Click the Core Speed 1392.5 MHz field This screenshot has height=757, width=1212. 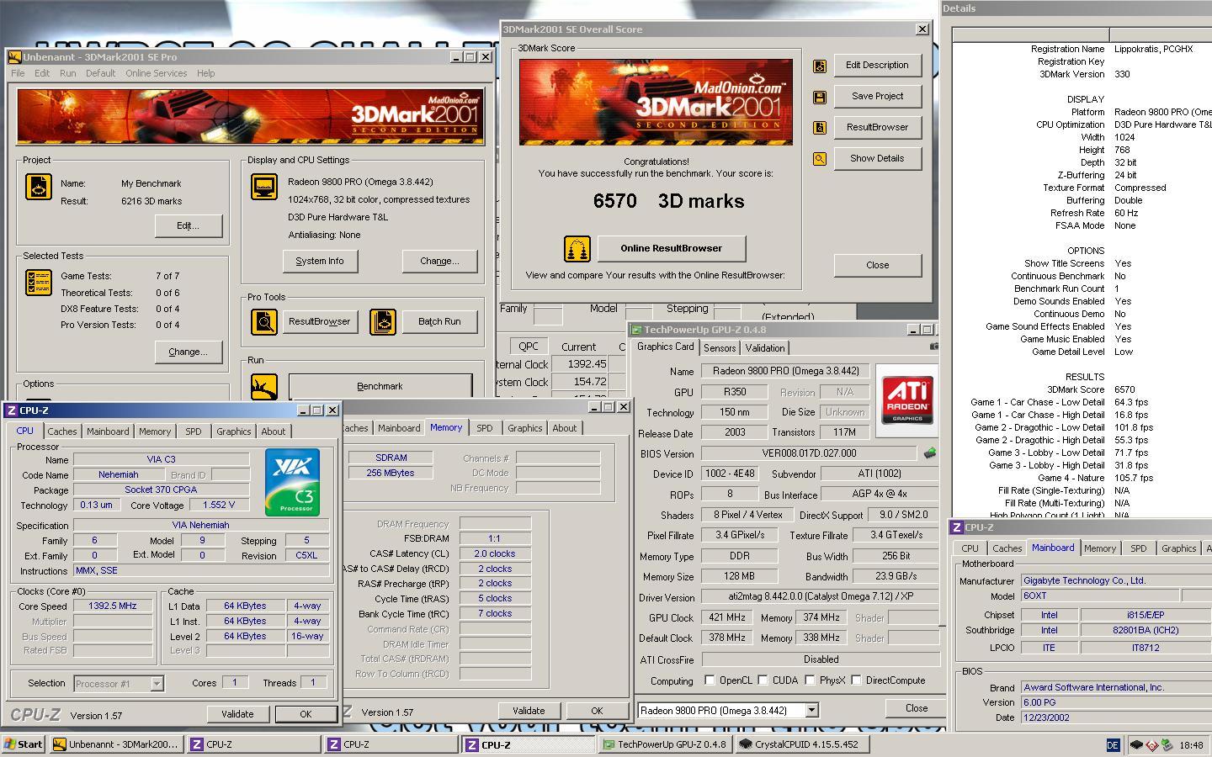point(113,606)
